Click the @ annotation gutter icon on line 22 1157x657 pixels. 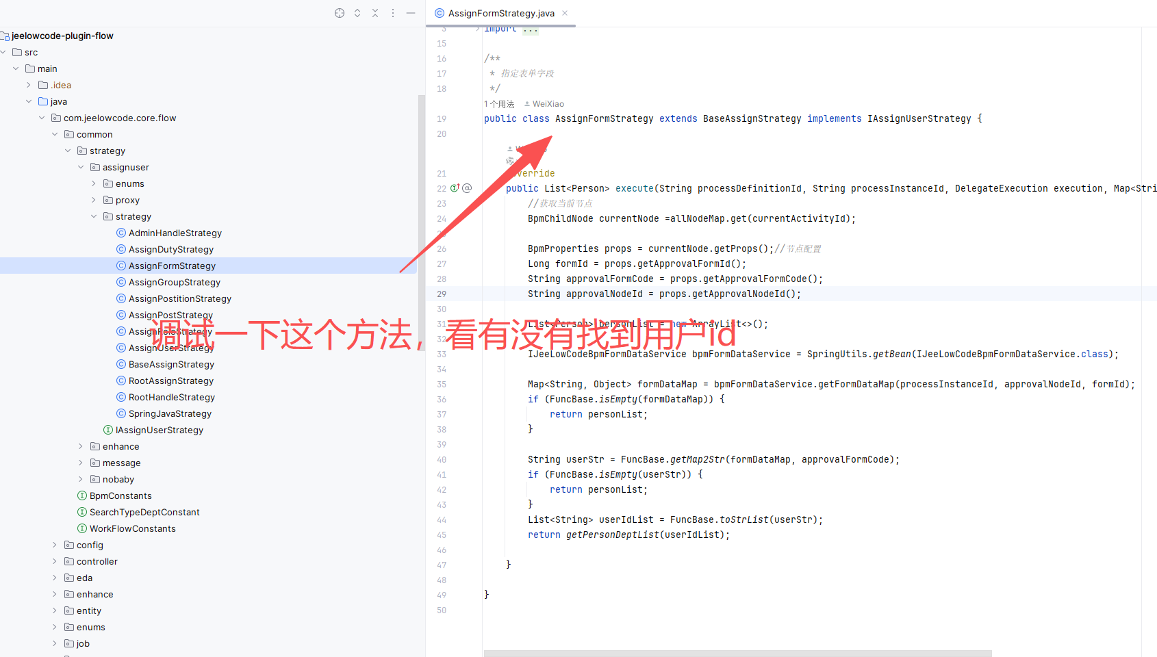coord(467,188)
